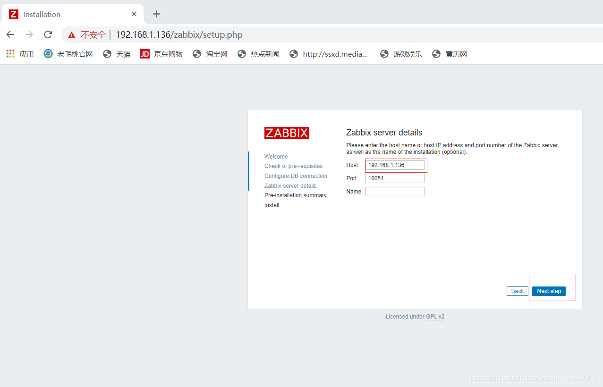
Task: Click the address bar URL
Action: point(179,34)
